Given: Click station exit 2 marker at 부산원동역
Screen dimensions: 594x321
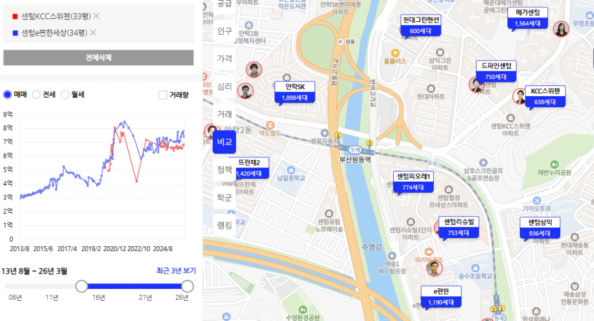Looking at the screenshot, I should (x=370, y=143).
